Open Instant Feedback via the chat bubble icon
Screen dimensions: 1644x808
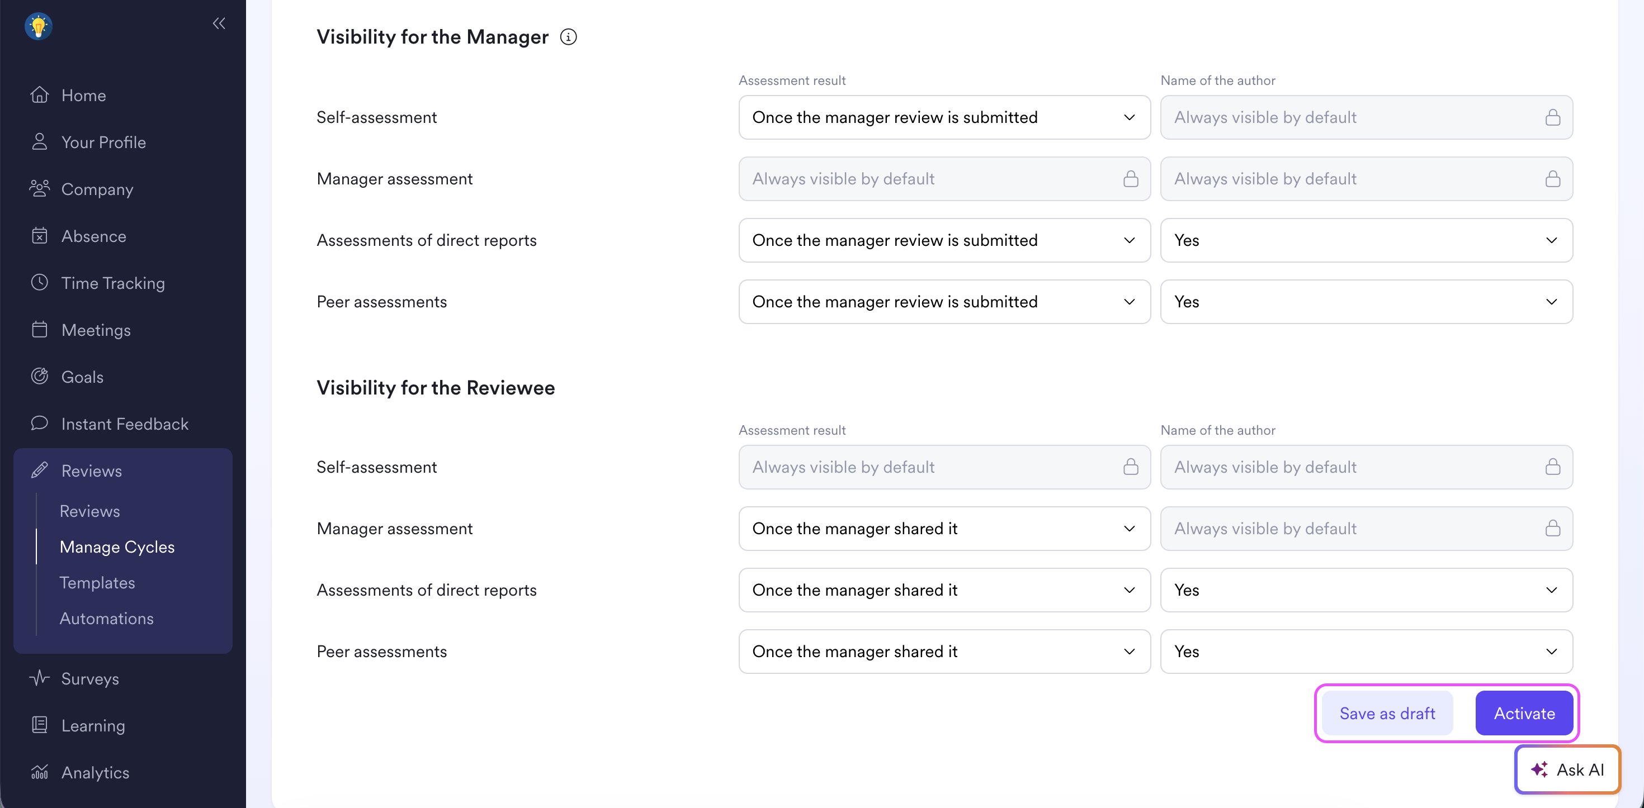pos(40,424)
